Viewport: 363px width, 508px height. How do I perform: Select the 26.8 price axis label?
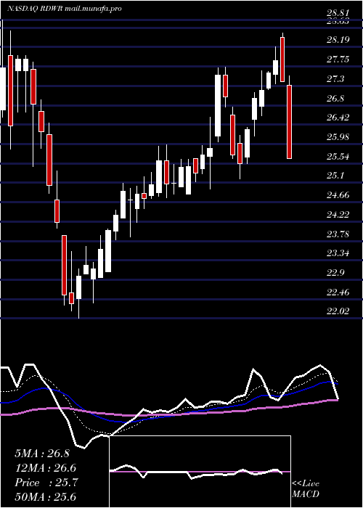point(335,99)
